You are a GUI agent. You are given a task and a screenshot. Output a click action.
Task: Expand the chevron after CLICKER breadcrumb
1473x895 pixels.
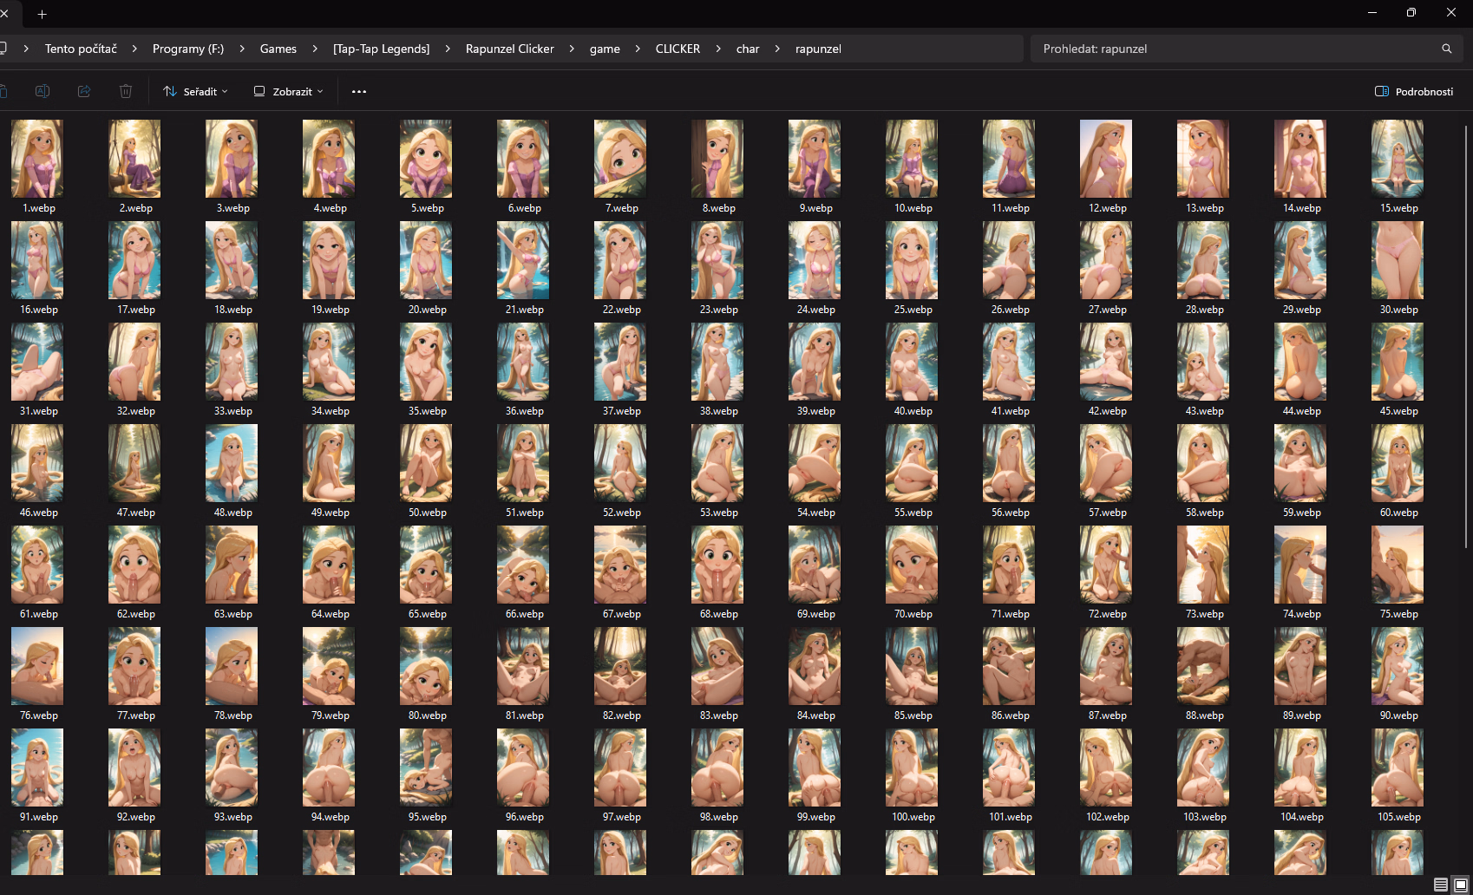point(718,49)
